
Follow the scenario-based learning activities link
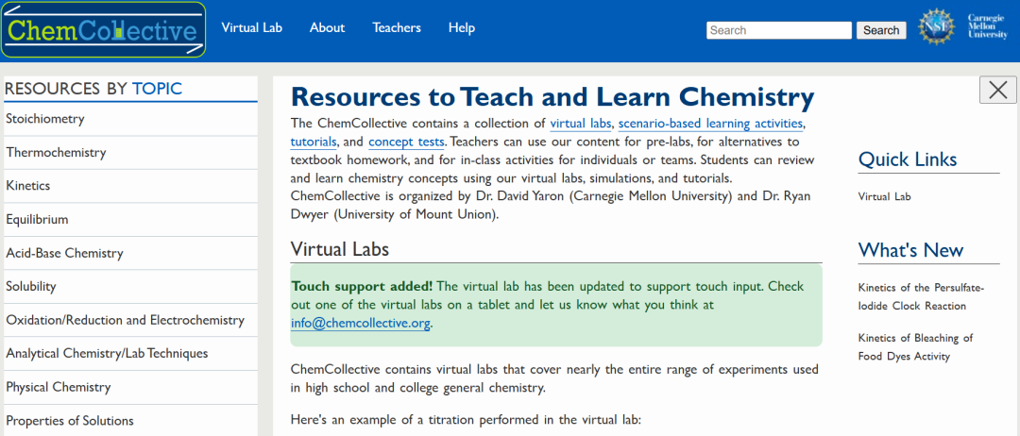tap(710, 124)
